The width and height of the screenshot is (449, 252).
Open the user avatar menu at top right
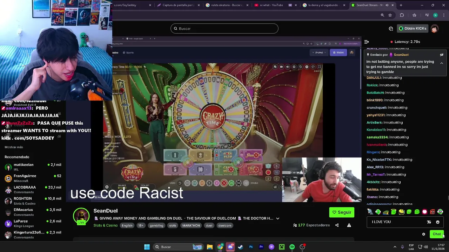click(x=434, y=29)
